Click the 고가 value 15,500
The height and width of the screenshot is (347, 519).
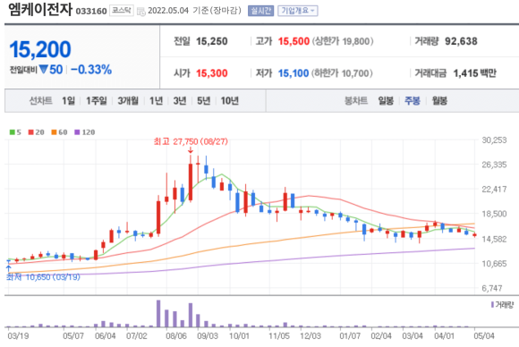point(294,41)
